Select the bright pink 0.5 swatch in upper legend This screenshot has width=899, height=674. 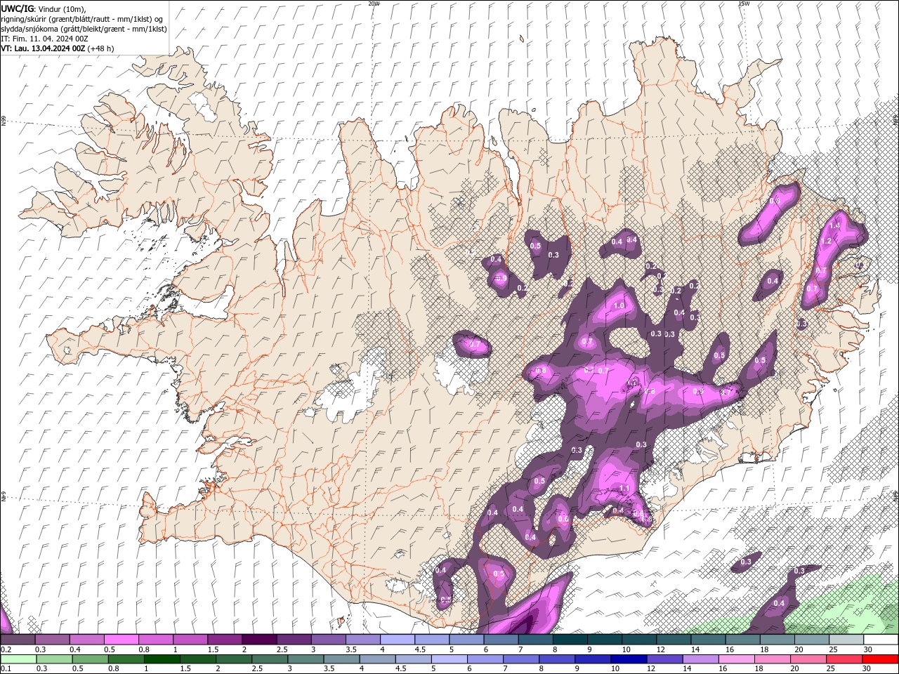pyautogui.click(x=121, y=640)
